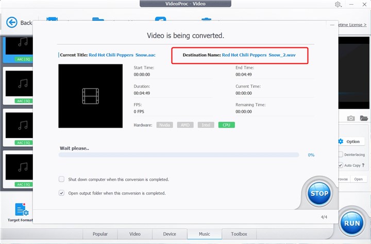Click the film strip preview placeholder
The width and height of the screenshot is (371, 244).
coord(90,96)
